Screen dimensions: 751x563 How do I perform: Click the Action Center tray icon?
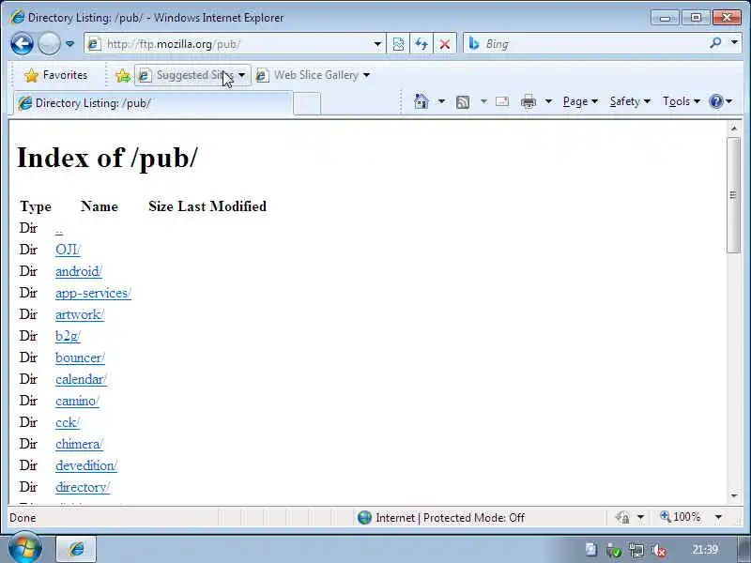pyautogui.click(x=614, y=551)
